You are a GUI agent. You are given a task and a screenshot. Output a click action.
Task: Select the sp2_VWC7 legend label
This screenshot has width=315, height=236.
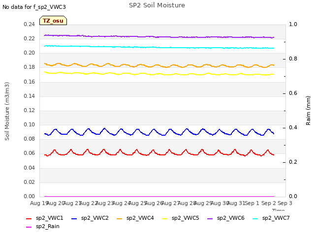point(276,218)
